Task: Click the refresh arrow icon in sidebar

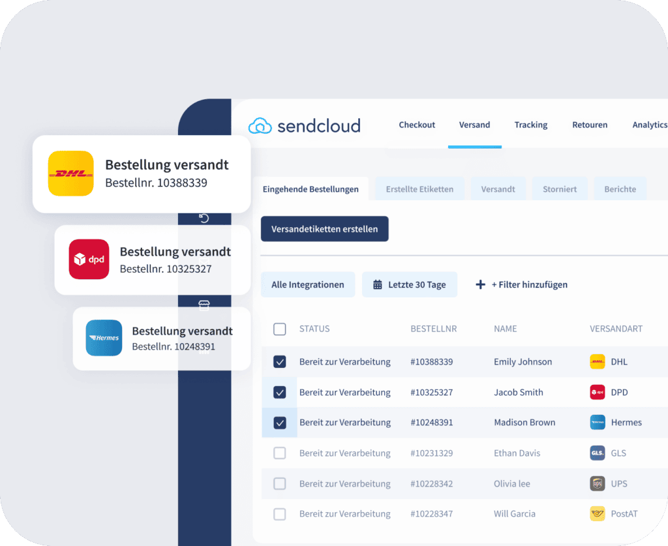Action: pyautogui.click(x=204, y=218)
